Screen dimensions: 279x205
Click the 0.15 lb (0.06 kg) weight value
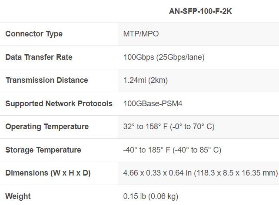pos(151,196)
